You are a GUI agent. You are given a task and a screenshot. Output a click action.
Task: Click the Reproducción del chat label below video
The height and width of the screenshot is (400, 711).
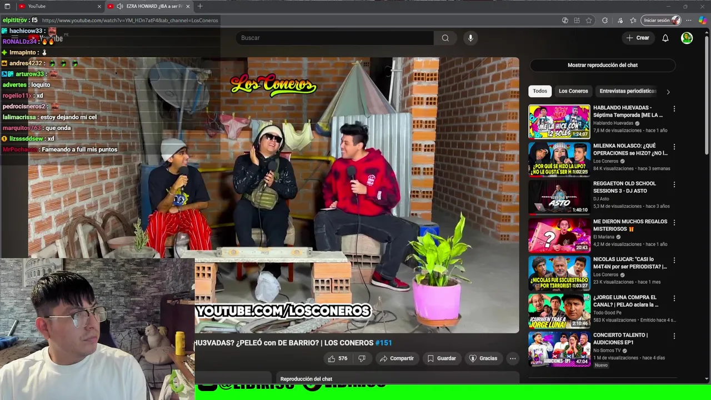click(x=306, y=379)
